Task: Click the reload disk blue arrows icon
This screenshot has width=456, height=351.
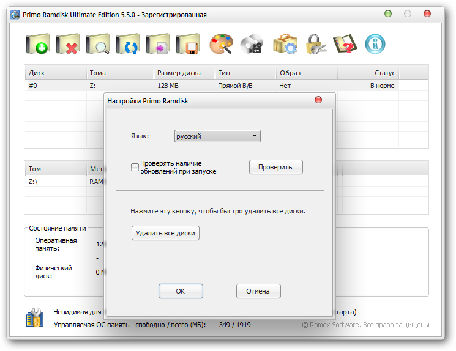Action: pyautogui.click(x=128, y=44)
